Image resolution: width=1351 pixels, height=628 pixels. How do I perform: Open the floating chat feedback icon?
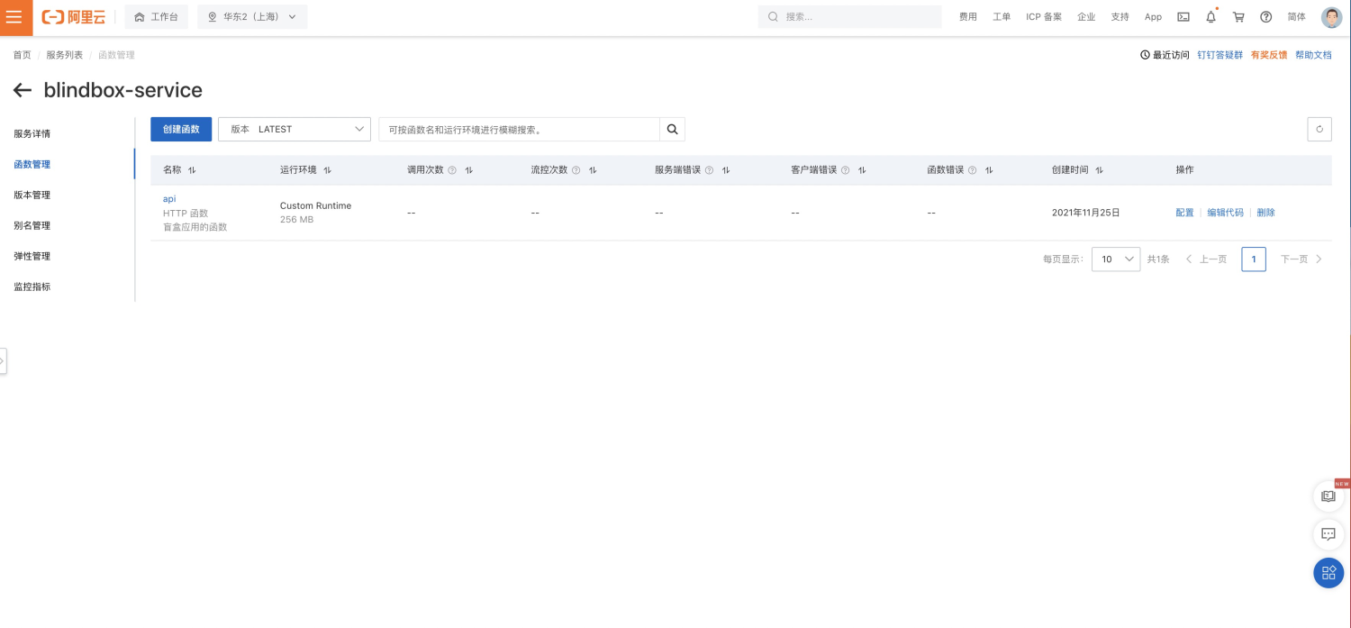(x=1328, y=533)
